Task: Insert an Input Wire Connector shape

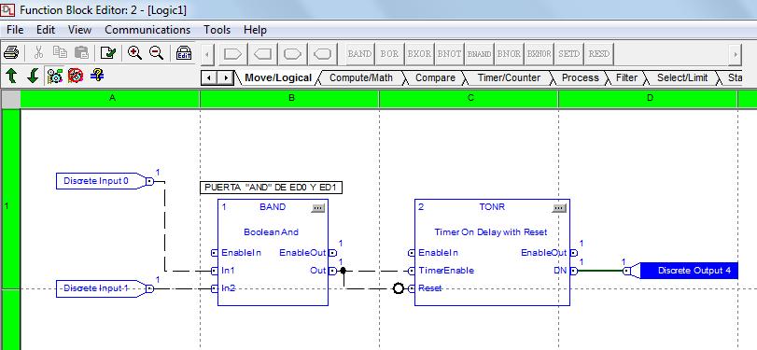Action: click(x=323, y=54)
